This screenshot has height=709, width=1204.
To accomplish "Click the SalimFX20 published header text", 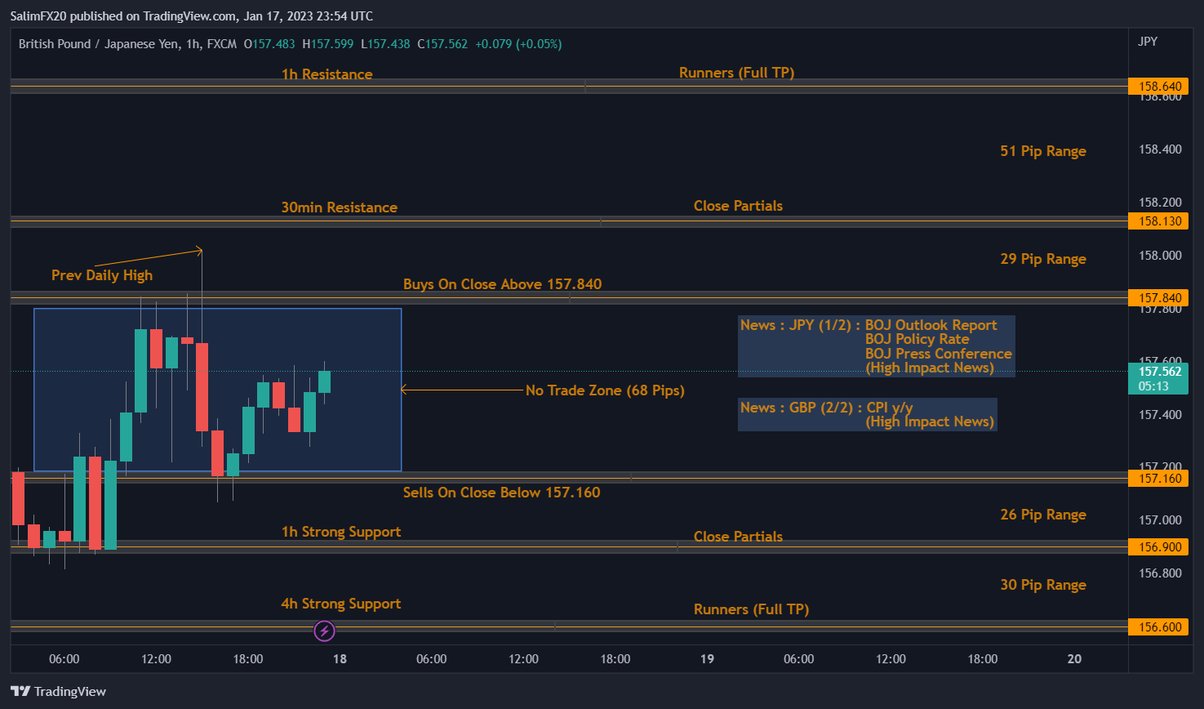I will pos(192,16).
